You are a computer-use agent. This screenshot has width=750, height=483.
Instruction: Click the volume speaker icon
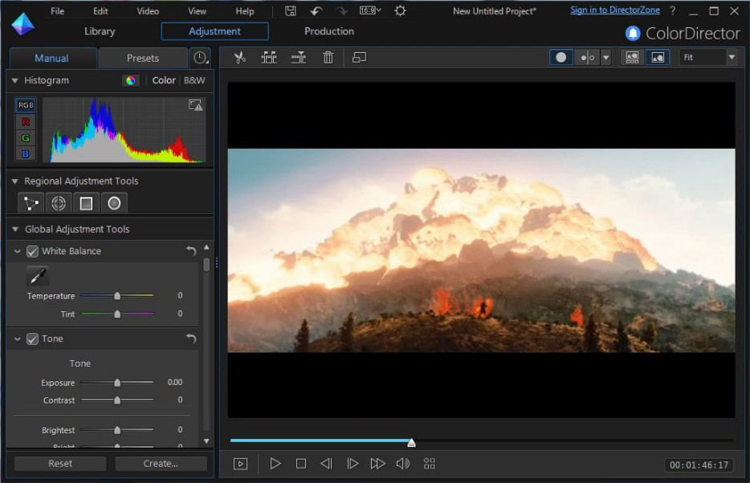tap(403, 464)
